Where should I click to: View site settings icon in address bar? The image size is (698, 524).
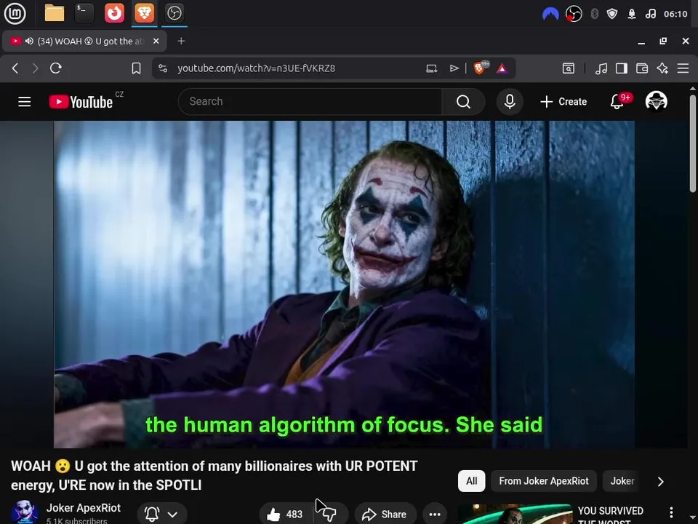coord(163,68)
